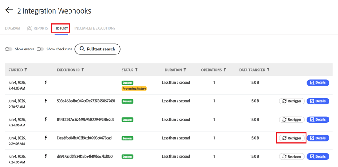This screenshot has width=338, height=167.
Task: Select the History tab
Action: point(61,28)
